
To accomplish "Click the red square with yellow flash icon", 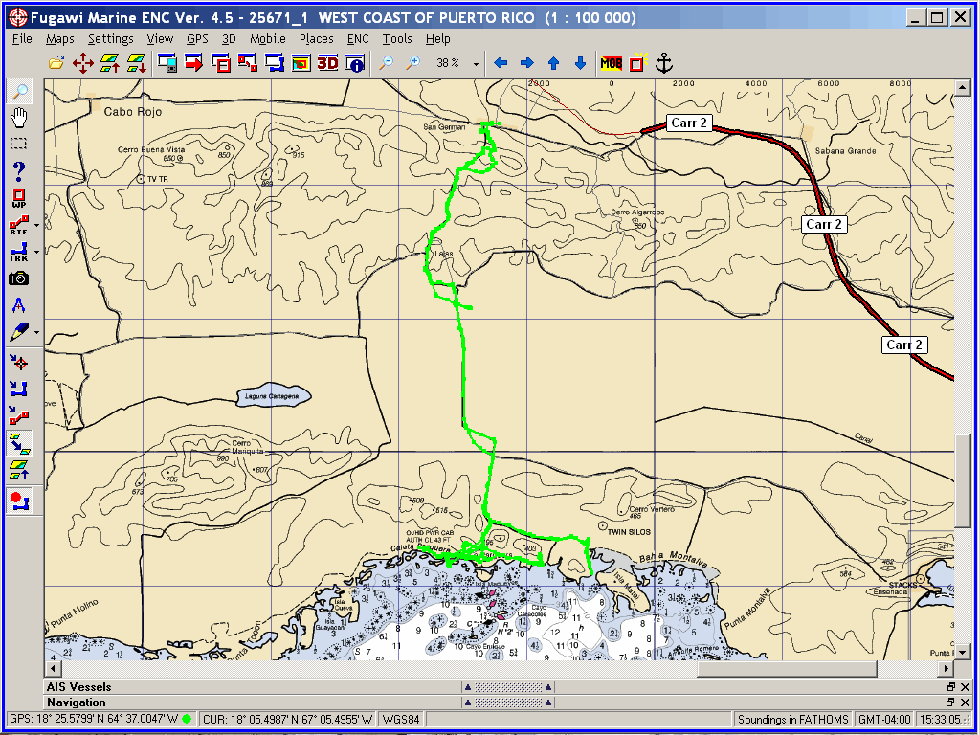I will pyautogui.click(x=637, y=62).
